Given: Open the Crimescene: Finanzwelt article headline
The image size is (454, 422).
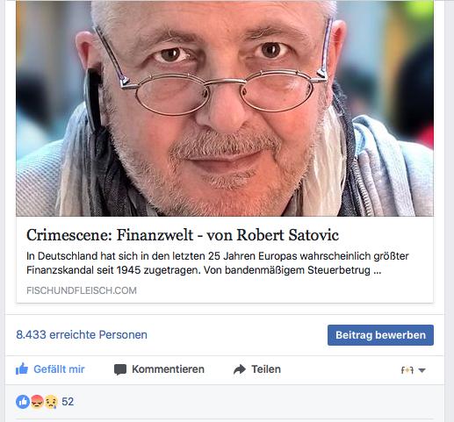Looking at the screenshot, I should coord(183,235).
